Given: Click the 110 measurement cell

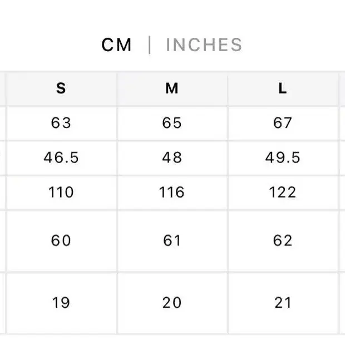Looking at the screenshot, I should pos(61,193).
